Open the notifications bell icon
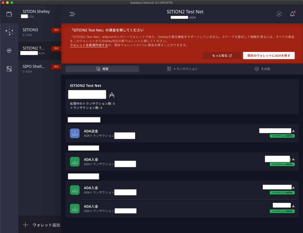The height and width of the screenshot is (233, 303). click(292, 14)
